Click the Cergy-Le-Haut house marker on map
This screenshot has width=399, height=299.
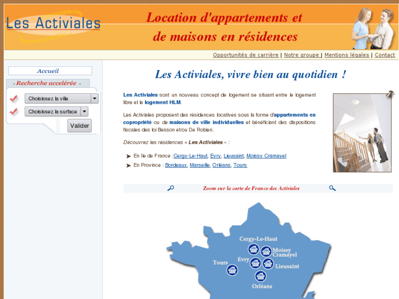(x=254, y=249)
